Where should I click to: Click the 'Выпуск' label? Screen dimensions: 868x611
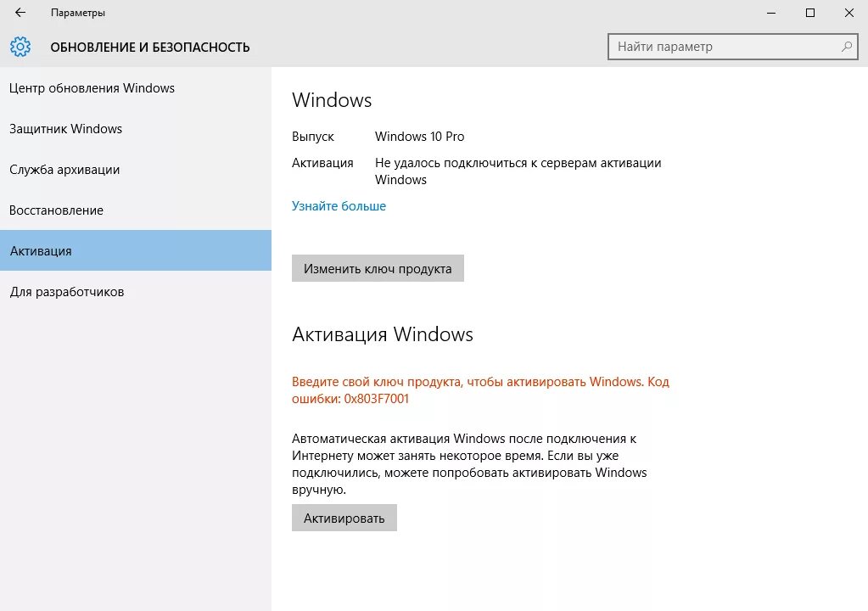313,137
